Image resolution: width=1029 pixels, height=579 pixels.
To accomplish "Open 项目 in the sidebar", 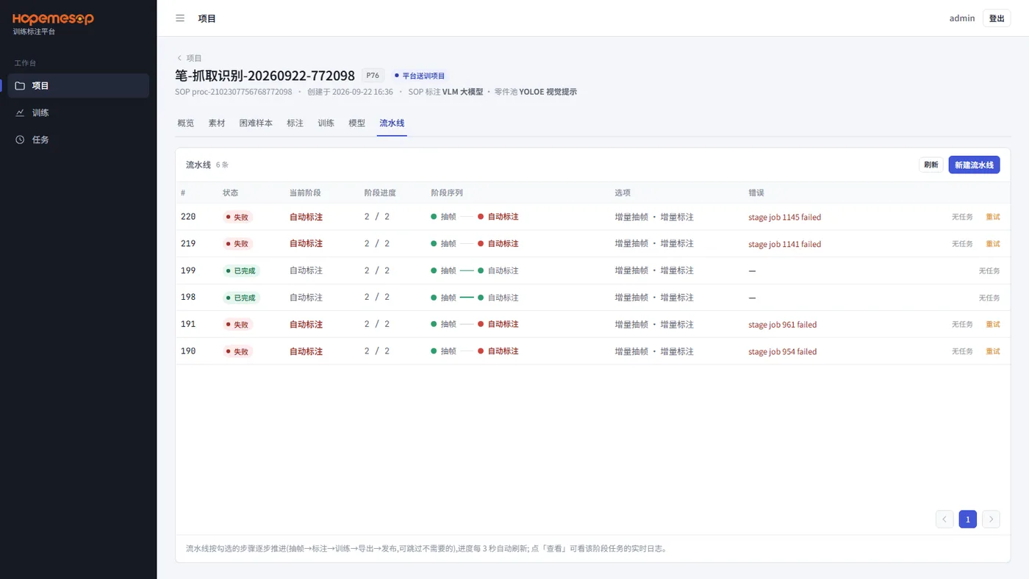I will (x=78, y=86).
